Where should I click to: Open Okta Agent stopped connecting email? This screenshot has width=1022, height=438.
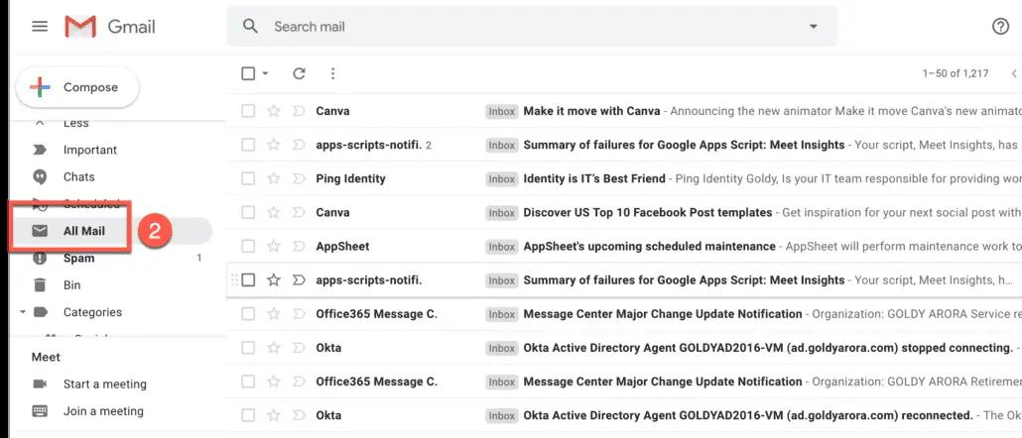click(x=768, y=348)
